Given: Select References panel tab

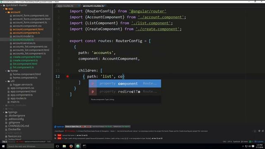Looking at the screenshot, I should click(x=121, y=127).
